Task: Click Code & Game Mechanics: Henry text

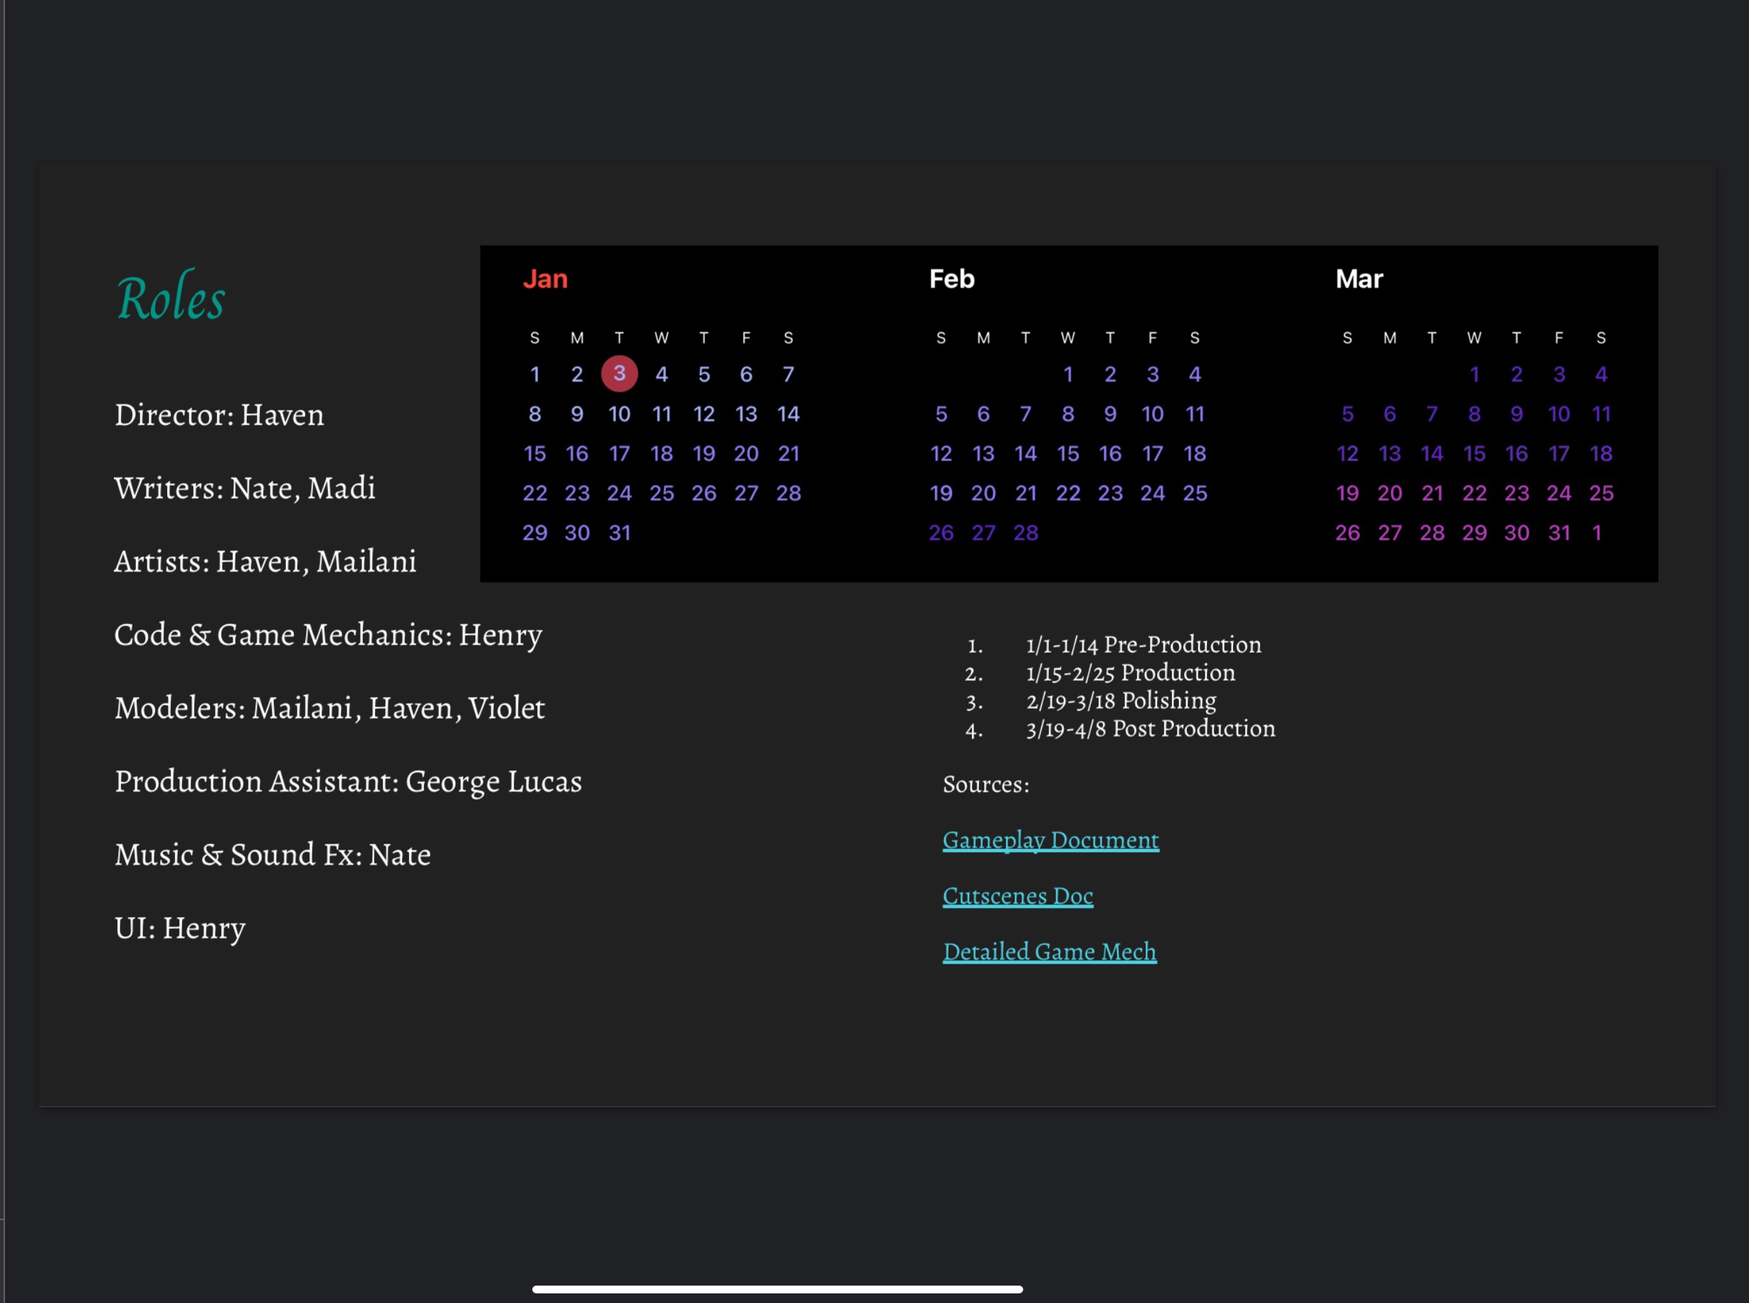Action: (x=328, y=635)
